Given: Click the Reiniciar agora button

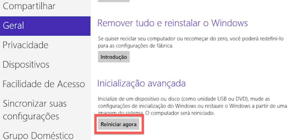Looking at the screenshot, I should (x=119, y=125).
